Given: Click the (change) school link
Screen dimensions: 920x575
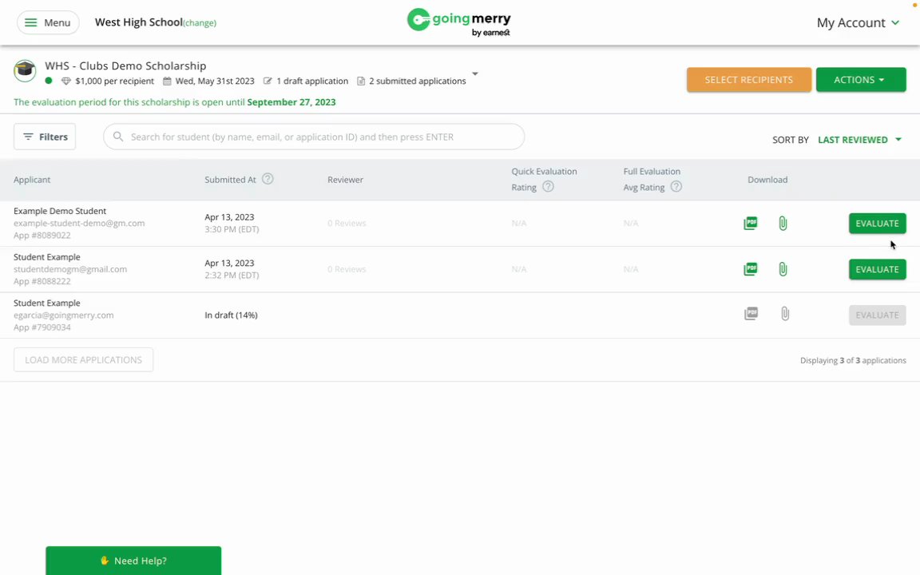Looking at the screenshot, I should (200, 23).
